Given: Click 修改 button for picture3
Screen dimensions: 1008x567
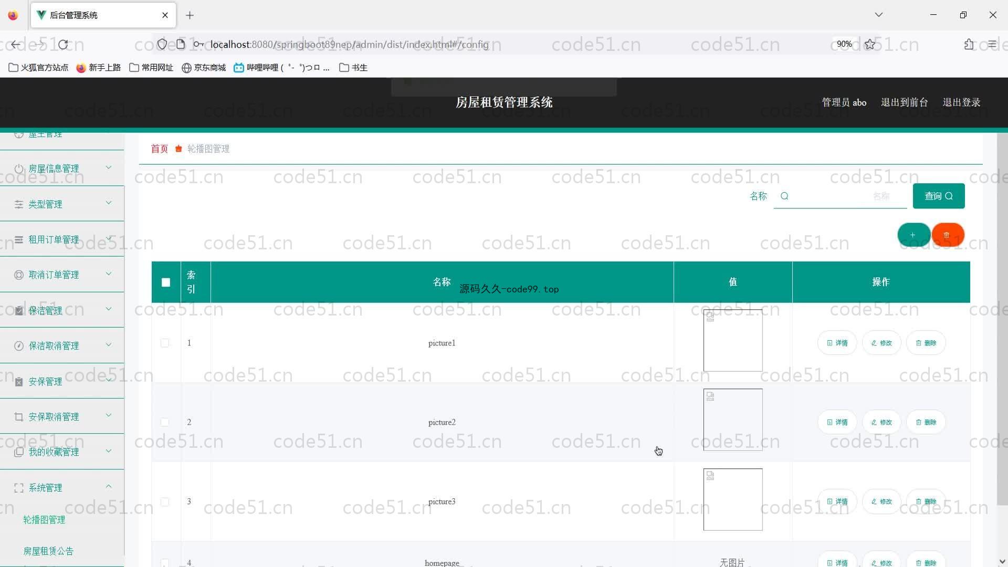Looking at the screenshot, I should click(x=881, y=501).
